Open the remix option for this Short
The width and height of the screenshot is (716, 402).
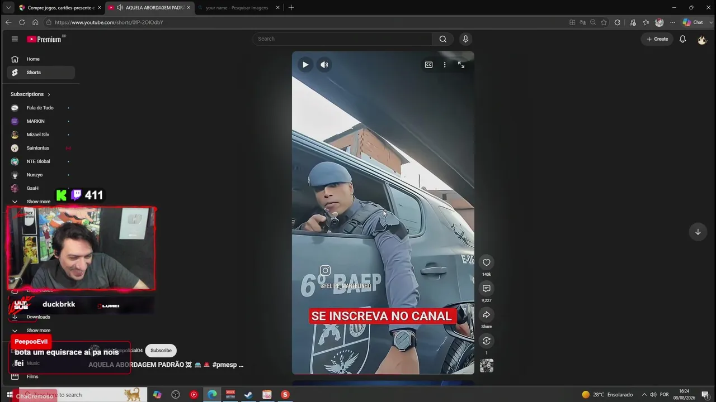(487, 341)
